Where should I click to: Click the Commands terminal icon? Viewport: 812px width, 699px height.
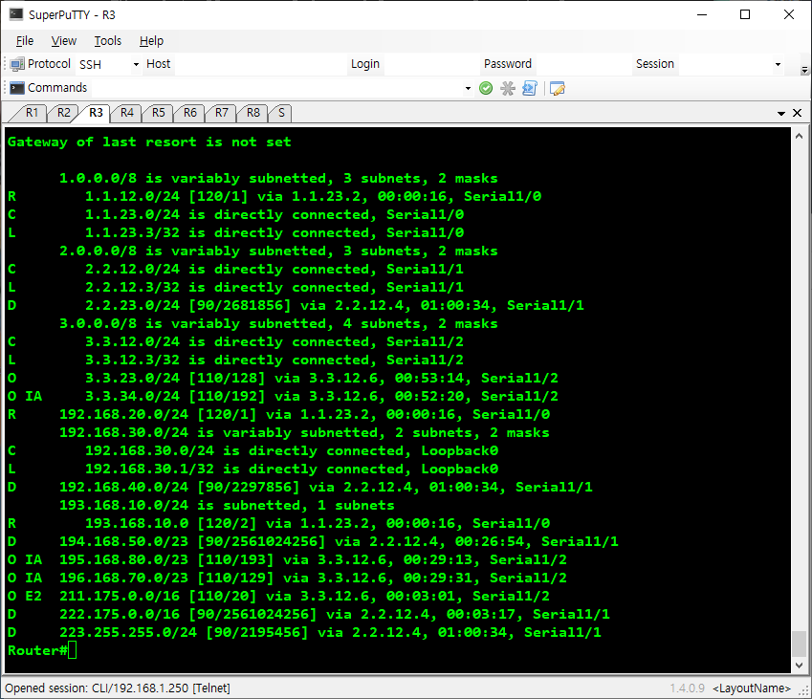tap(17, 88)
